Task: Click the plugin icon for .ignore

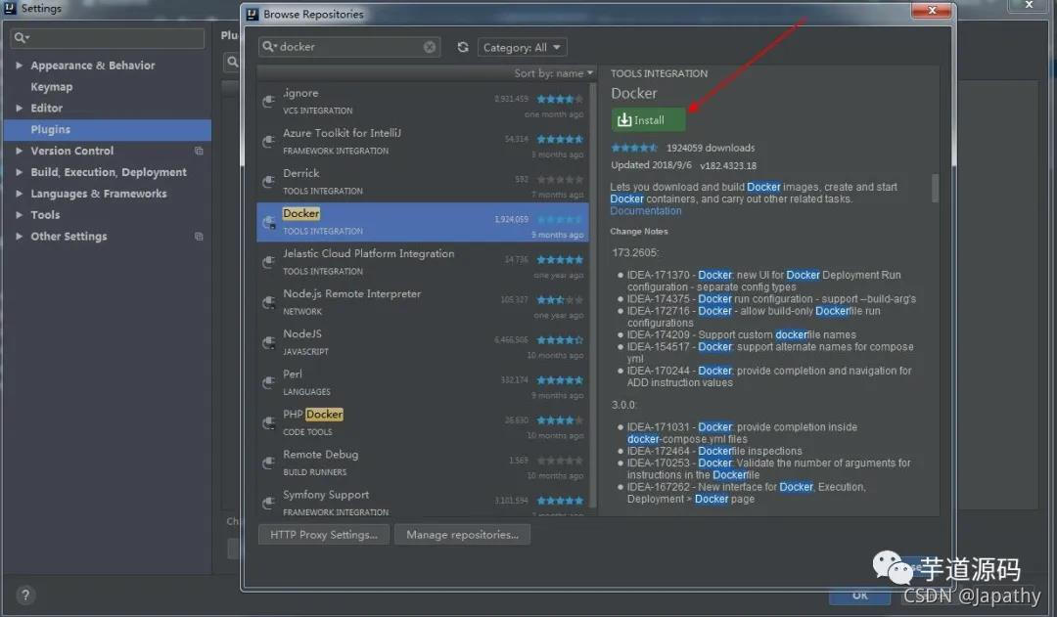Action: coord(268,102)
